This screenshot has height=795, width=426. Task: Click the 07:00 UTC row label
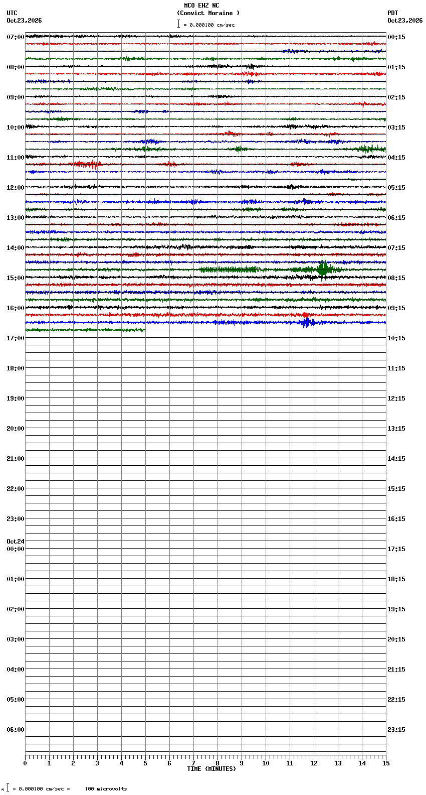click(16, 37)
